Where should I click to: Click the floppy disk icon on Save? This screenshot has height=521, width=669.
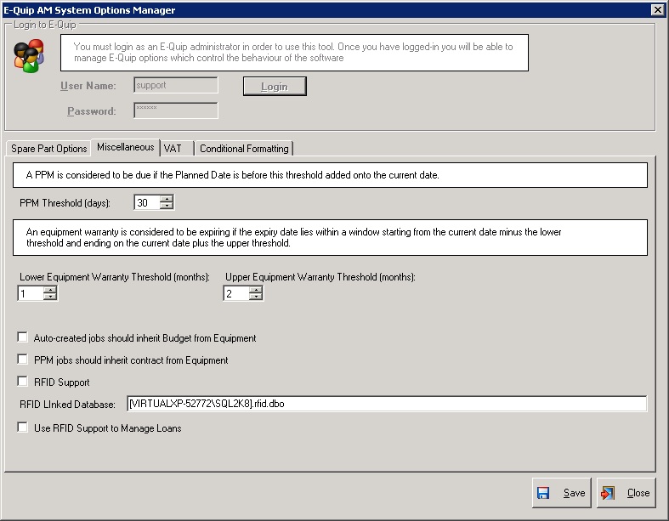543,493
